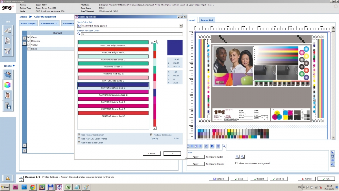Click Cancel in Choose Spot Color dialog
Image resolution: width=339 pixels, height=191 pixels.
(152, 153)
